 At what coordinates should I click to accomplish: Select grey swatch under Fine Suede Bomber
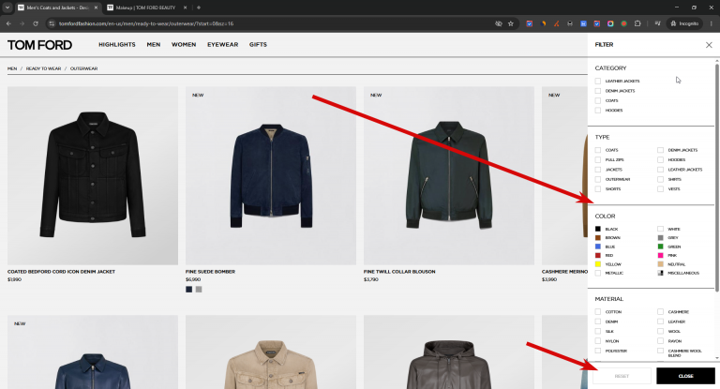(199, 290)
